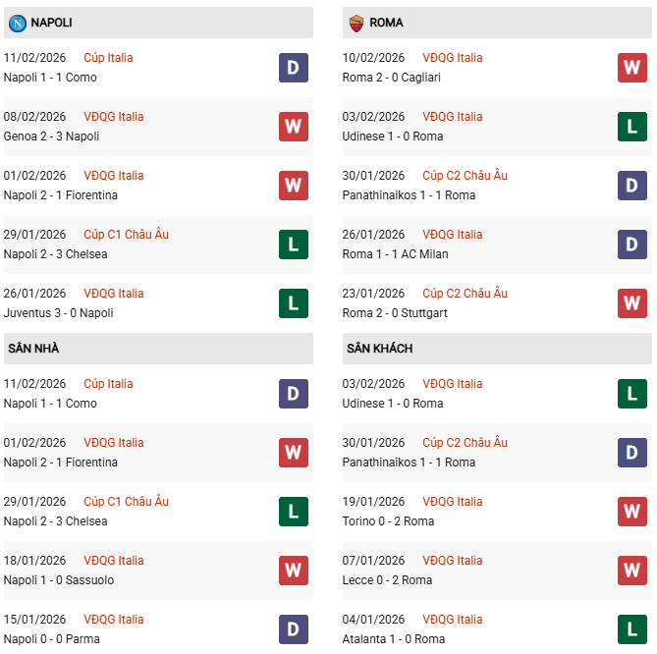Click the D badge for Napoli 1-1 Como on 11/02 under the NAPOLI header
The height and width of the screenshot is (654, 657).
pyautogui.click(x=293, y=68)
